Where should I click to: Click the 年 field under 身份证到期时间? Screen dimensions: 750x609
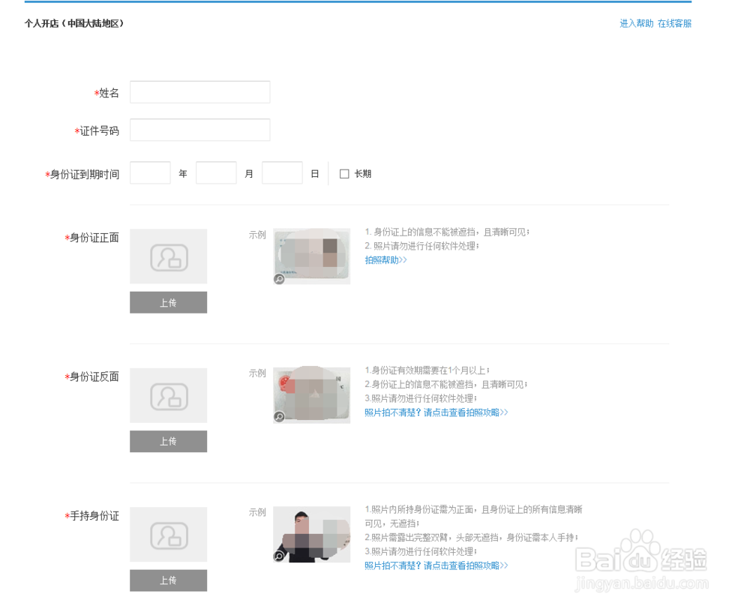(150, 173)
